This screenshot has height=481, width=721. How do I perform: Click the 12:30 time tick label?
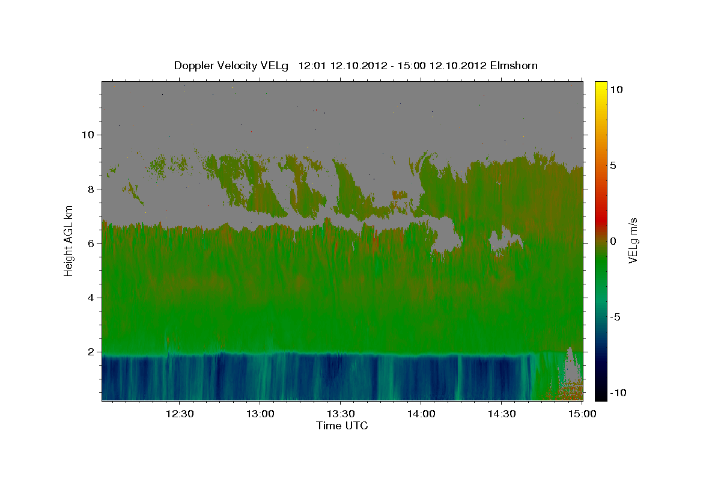coord(179,414)
